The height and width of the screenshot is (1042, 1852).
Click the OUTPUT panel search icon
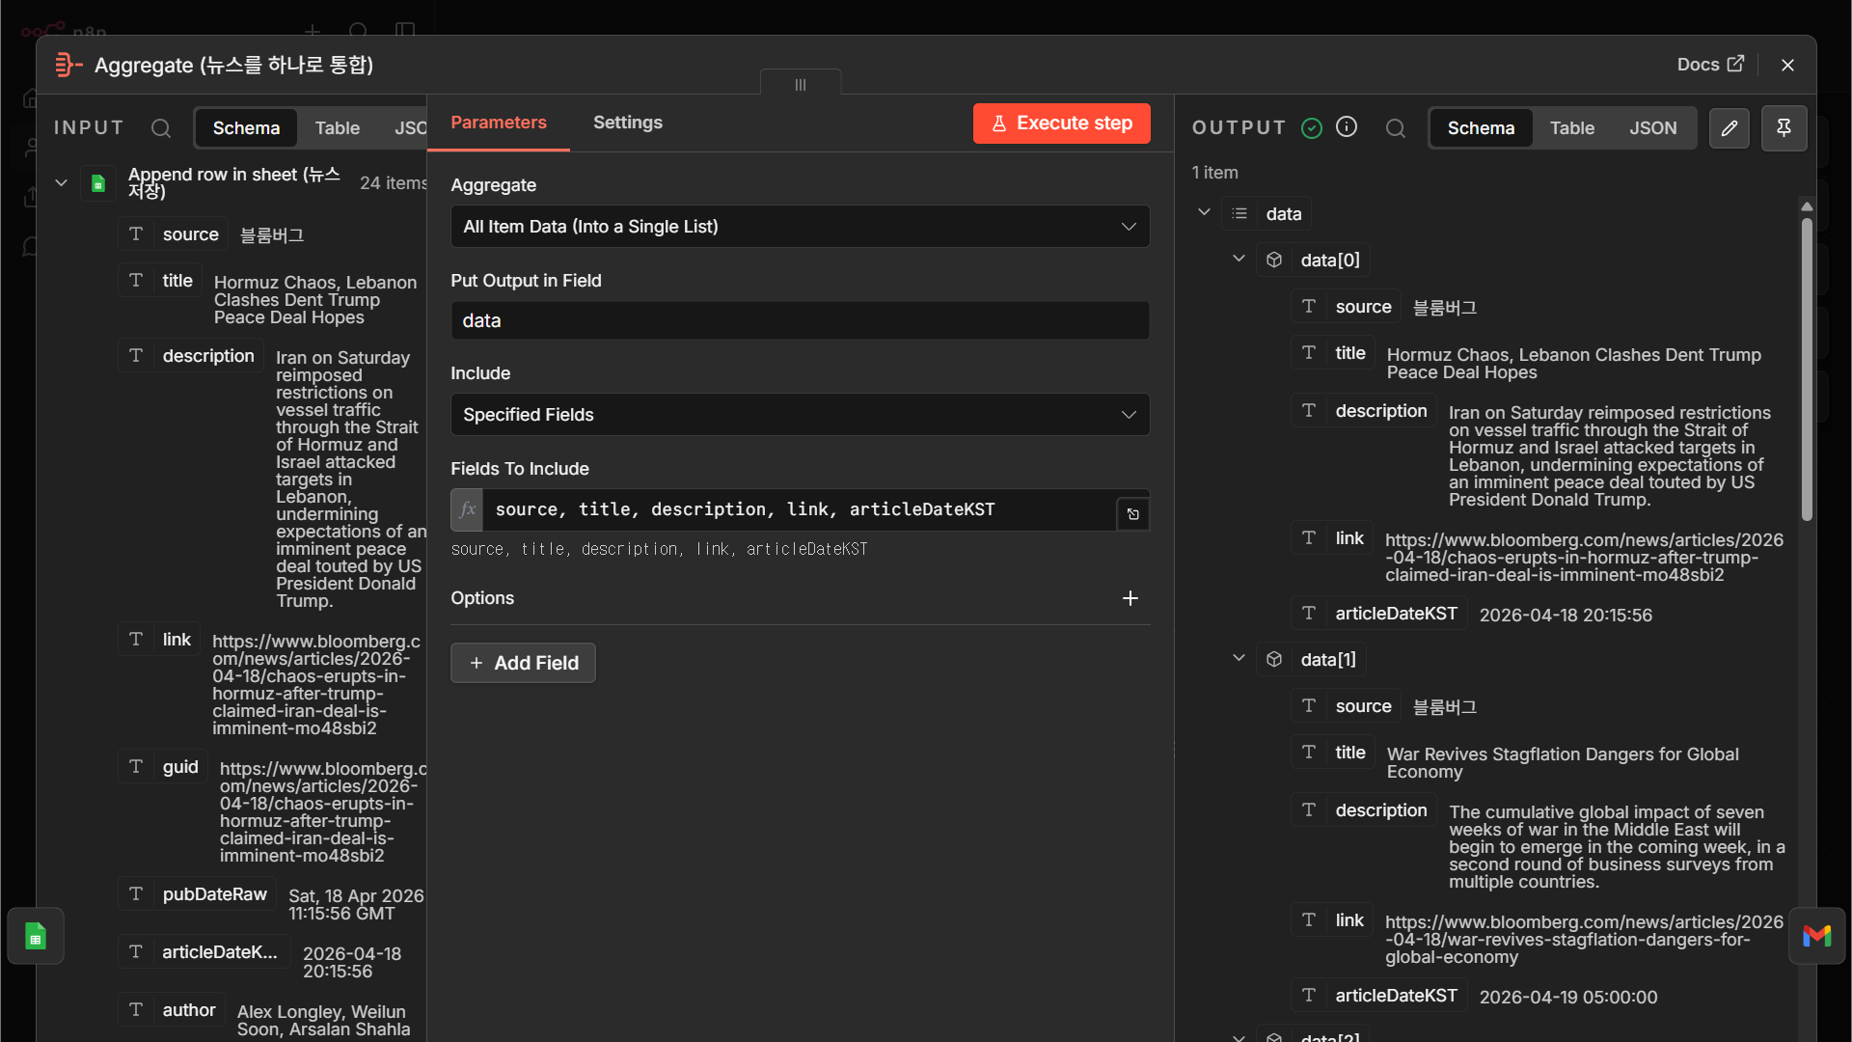[x=1396, y=128]
